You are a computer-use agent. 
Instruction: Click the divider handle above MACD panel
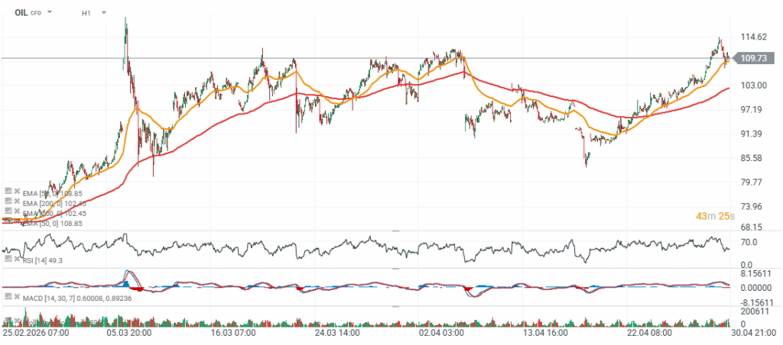click(x=395, y=269)
